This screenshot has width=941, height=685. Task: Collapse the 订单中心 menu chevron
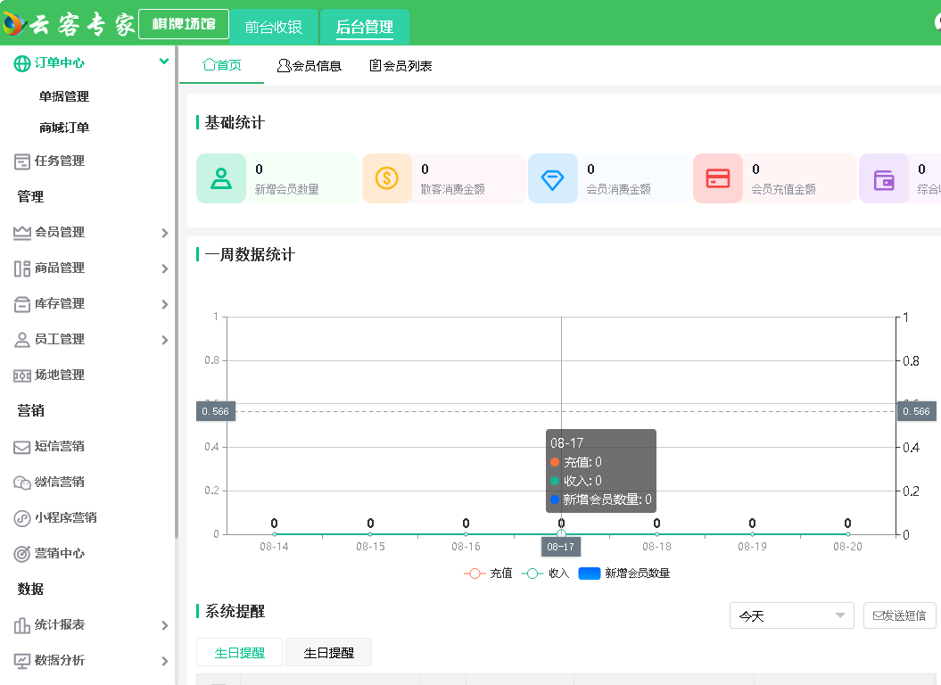click(163, 62)
